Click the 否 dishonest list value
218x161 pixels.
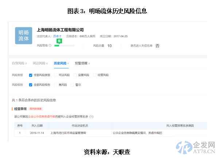(157, 46)
